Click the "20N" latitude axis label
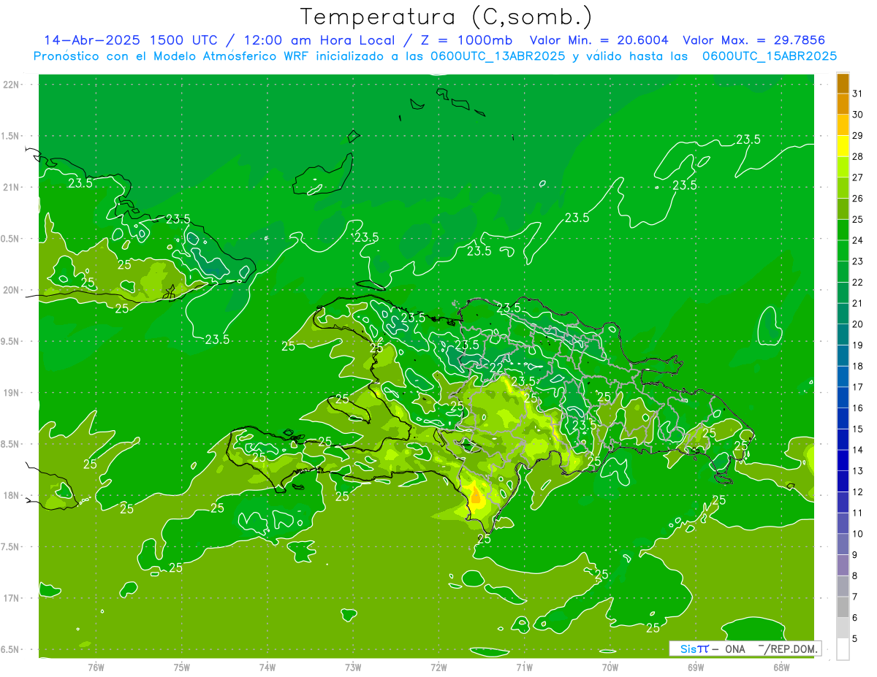The image size is (877, 677). [x=11, y=291]
